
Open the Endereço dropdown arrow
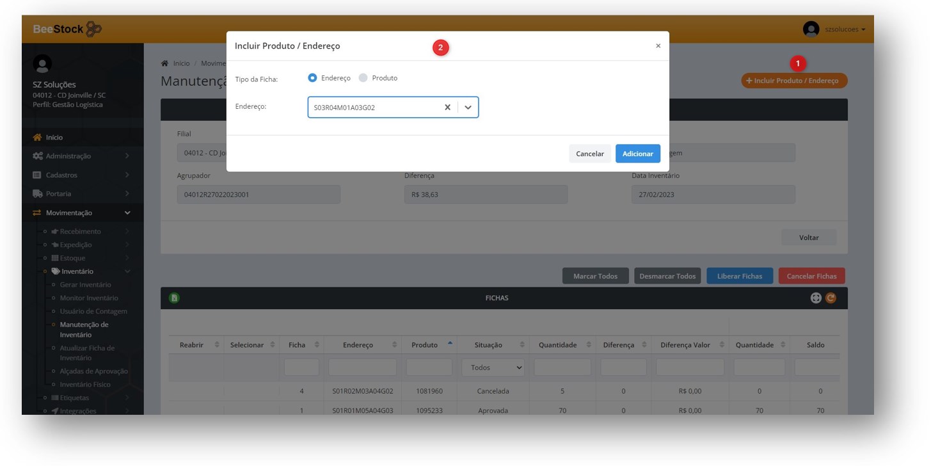[x=468, y=108]
